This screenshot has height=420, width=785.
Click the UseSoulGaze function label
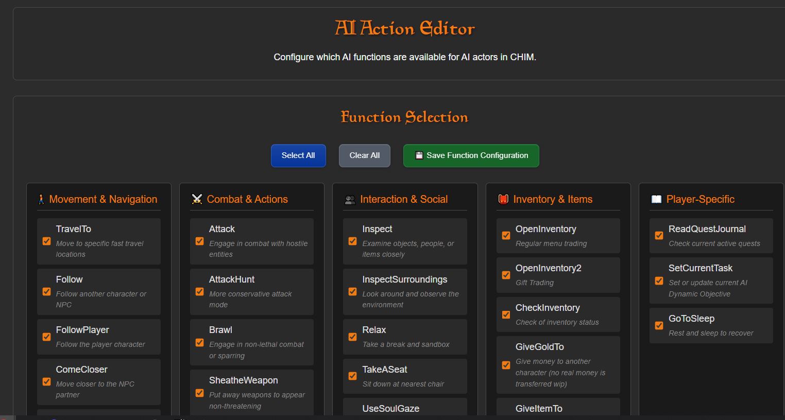point(391,409)
